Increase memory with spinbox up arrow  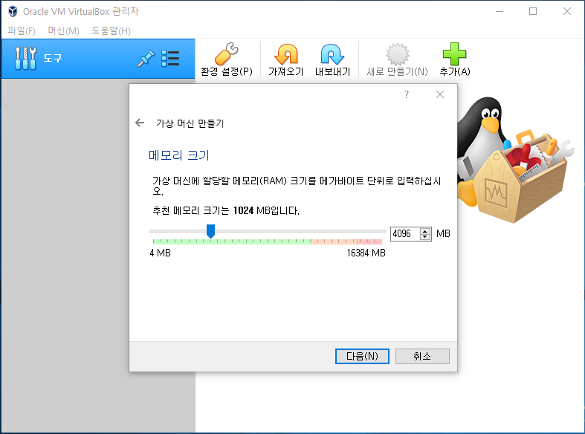[x=425, y=231]
